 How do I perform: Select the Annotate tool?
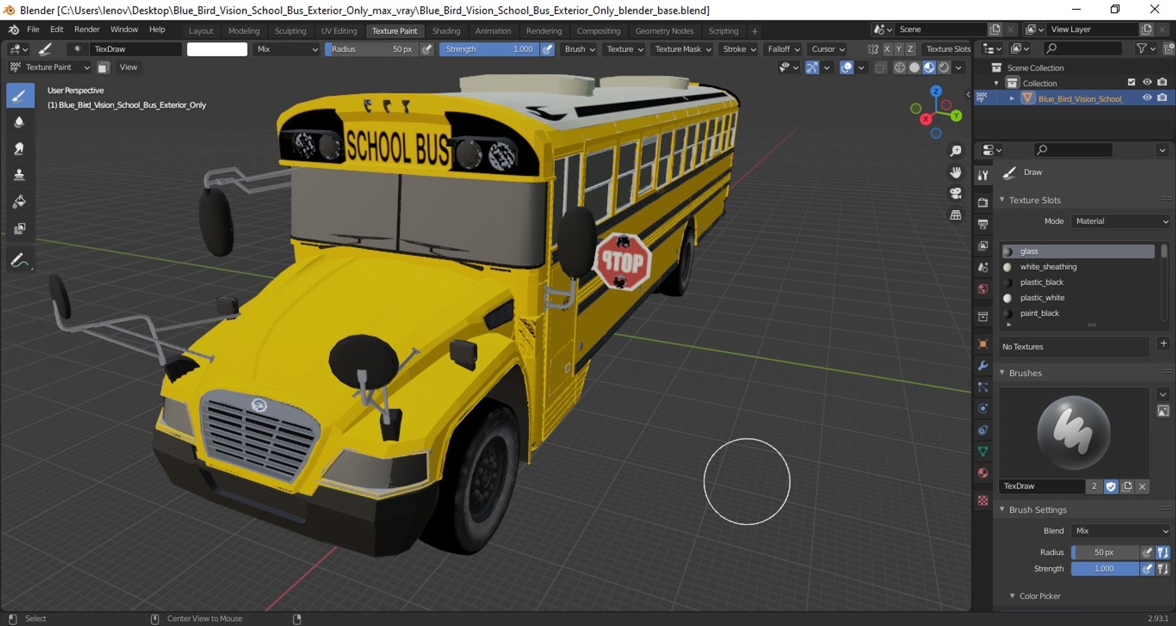pos(20,260)
